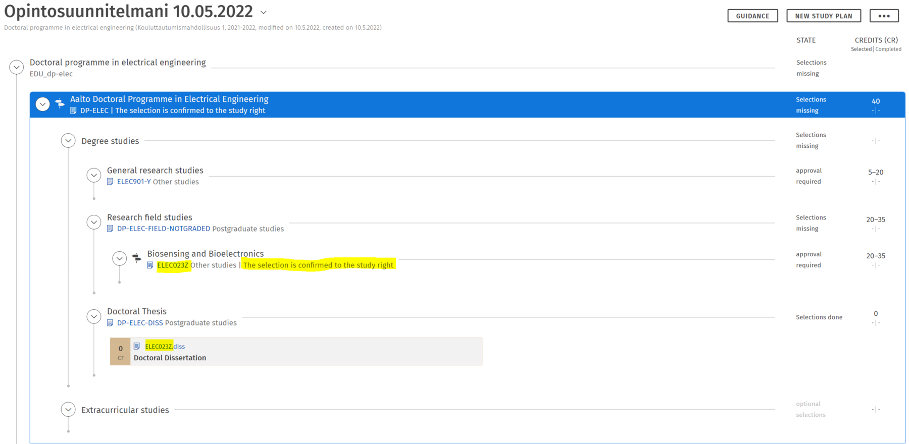
Task: Collapse the General research studies section
Action: click(x=94, y=175)
